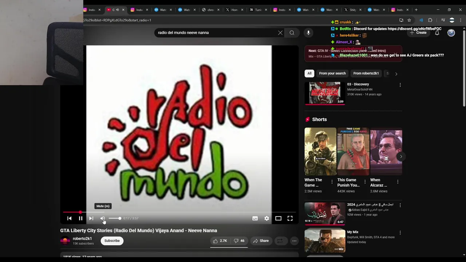Open the account avatar menu

point(451,33)
